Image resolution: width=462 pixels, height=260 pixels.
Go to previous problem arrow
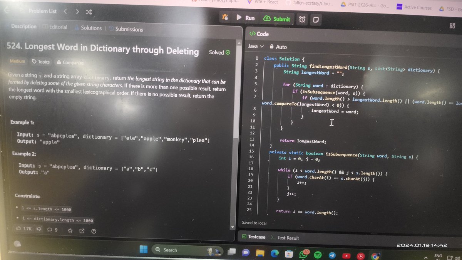tap(65, 12)
